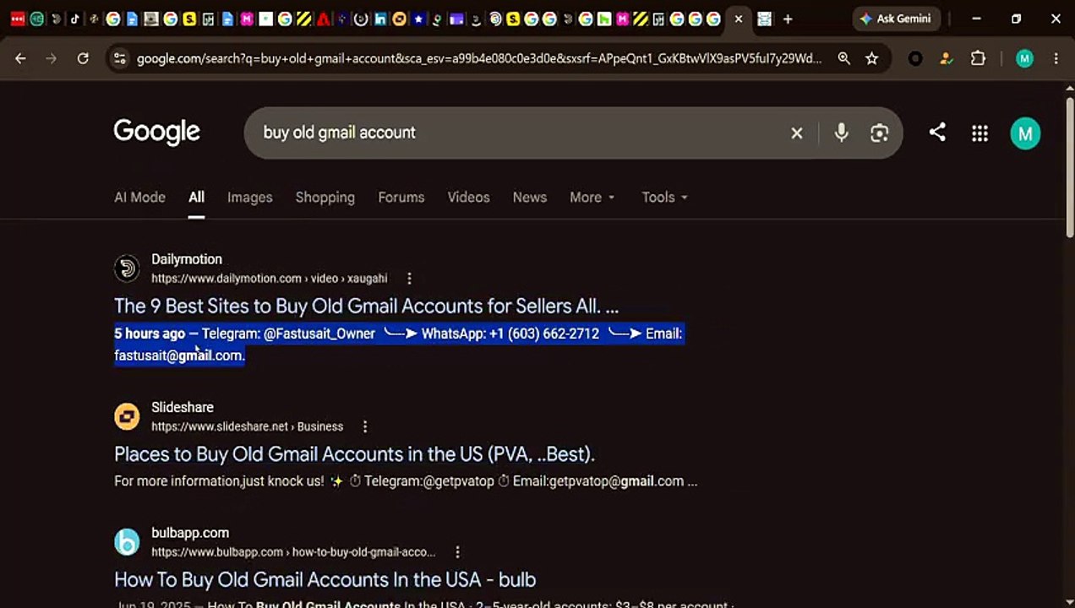The image size is (1075, 608).
Task: Select the All results tab
Action: tap(196, 197)
